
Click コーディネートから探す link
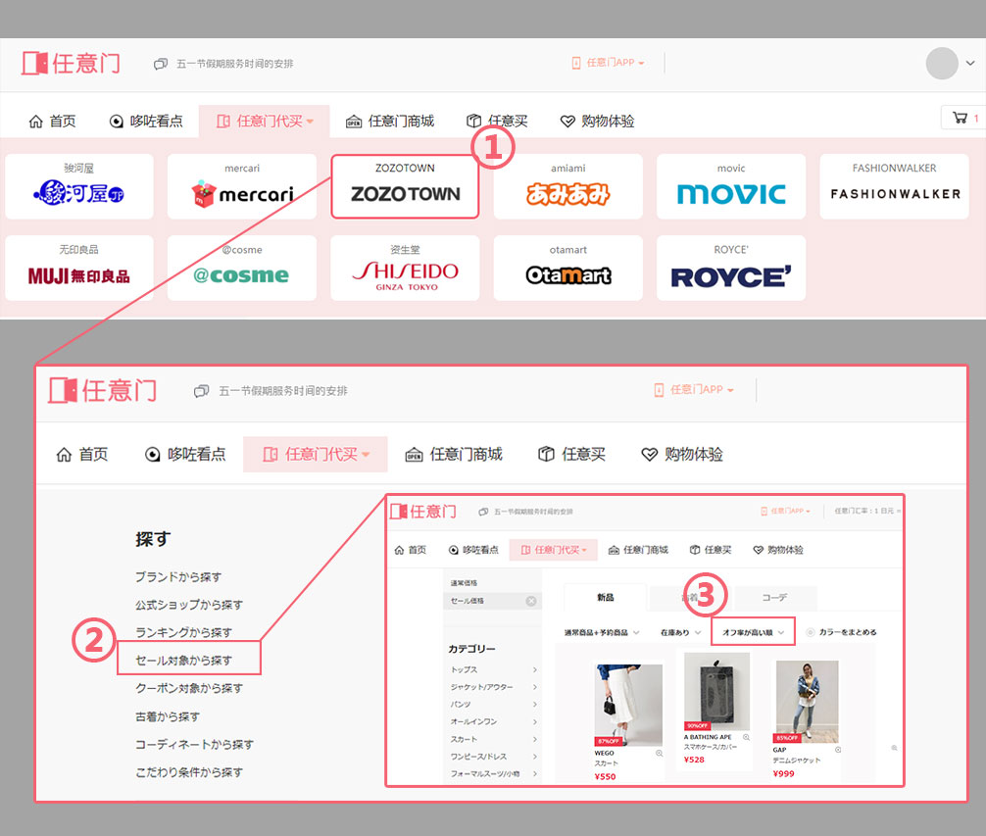194,744
